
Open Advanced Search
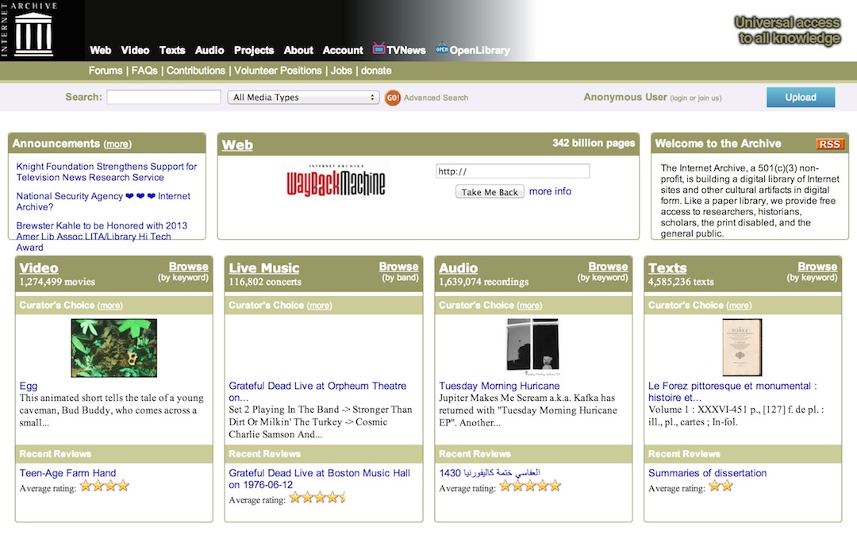pyautogui.click(x=436, y=98)
